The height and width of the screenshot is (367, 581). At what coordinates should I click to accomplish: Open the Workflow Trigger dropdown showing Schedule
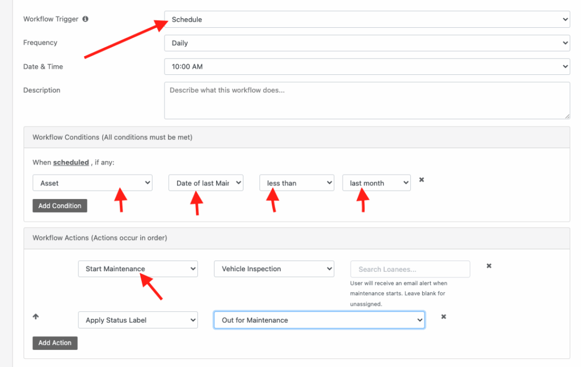368,19
